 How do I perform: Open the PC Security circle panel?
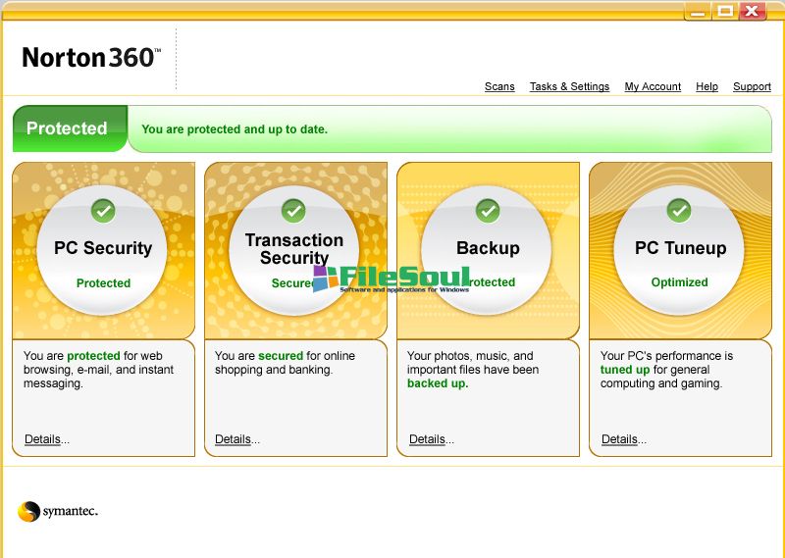103,250
